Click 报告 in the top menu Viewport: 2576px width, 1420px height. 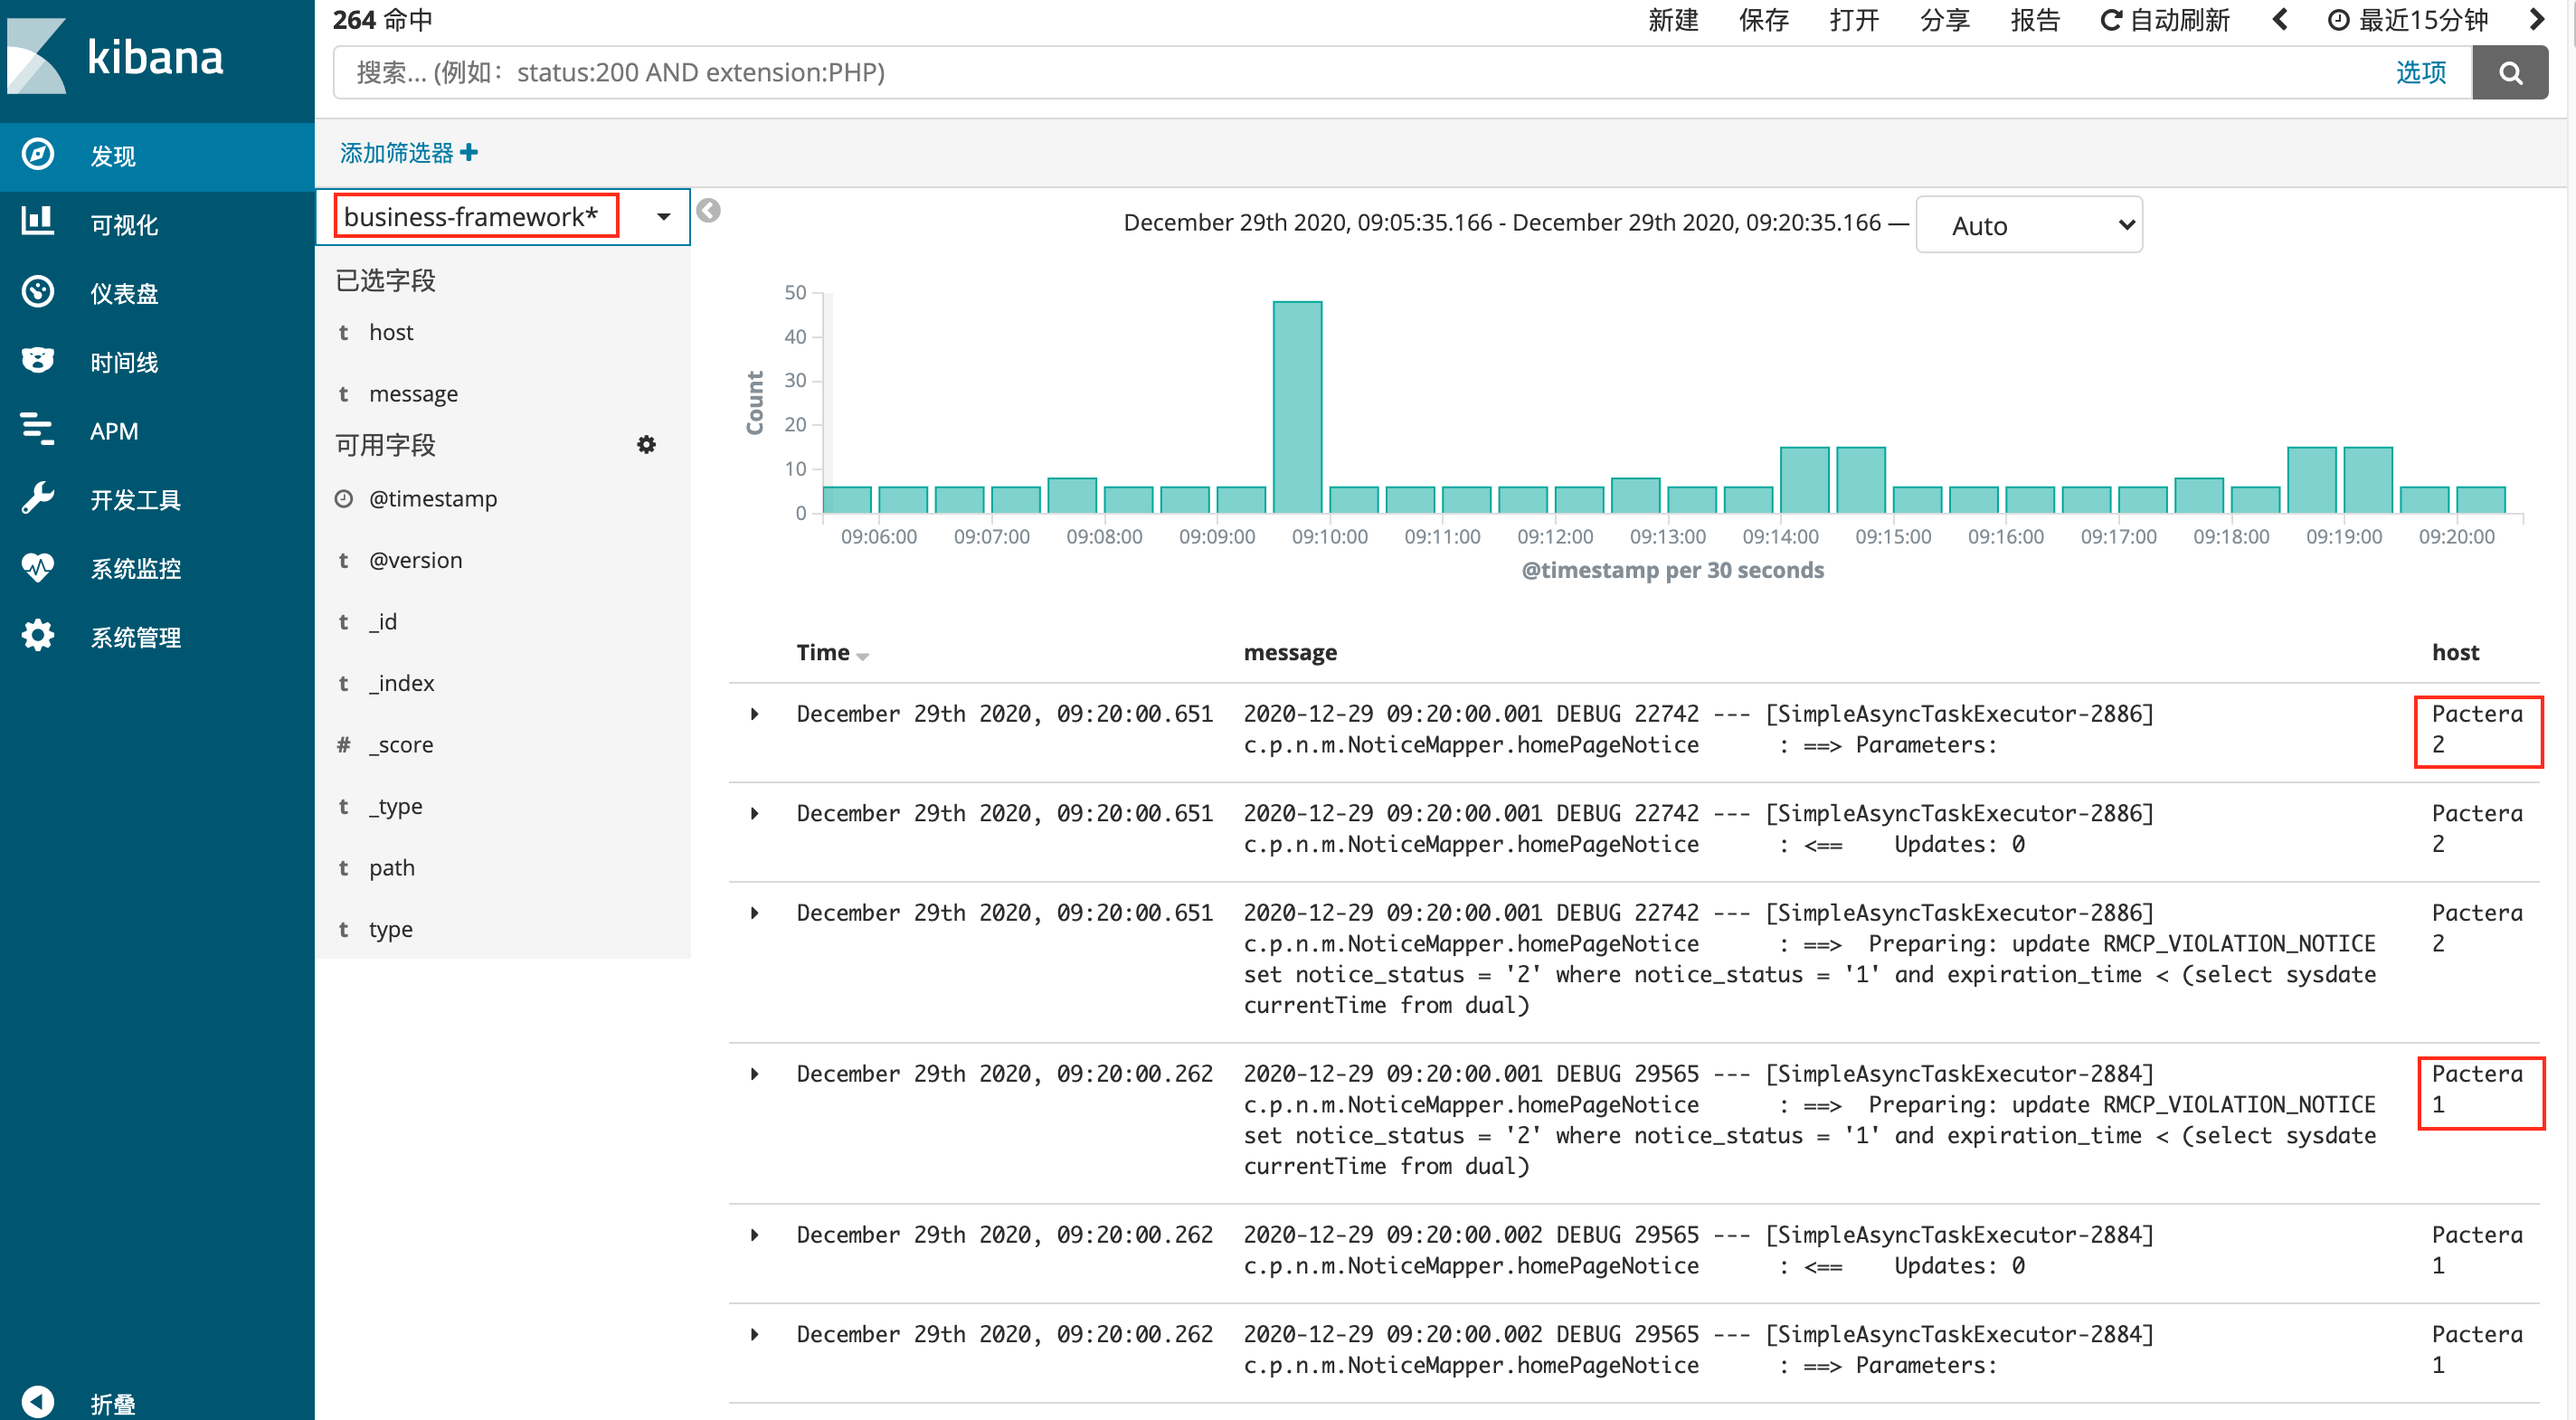click(x=2035, y=20)
